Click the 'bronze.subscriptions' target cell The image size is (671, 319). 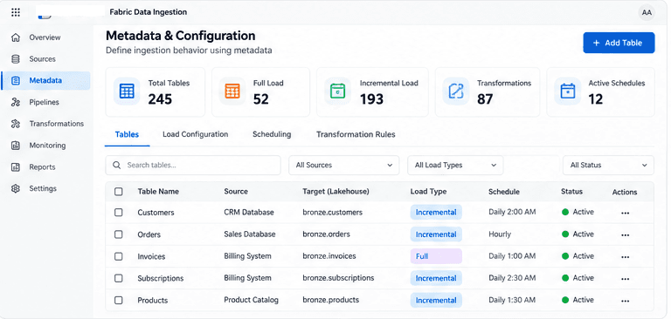[x=338, y=278]
